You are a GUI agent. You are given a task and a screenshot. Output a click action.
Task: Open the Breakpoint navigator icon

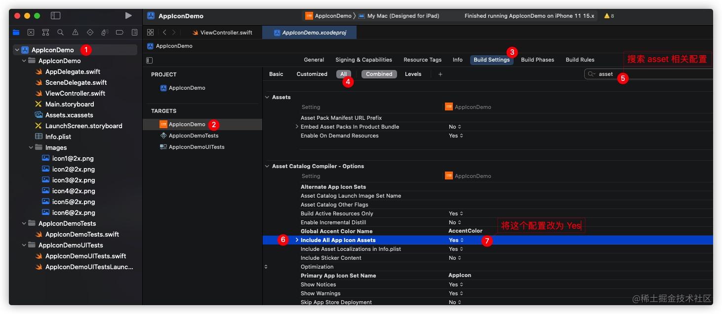click(119, 32)
